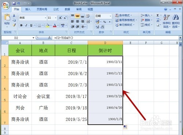Open 单元格样式 cell styles menu

click(125, 25)
